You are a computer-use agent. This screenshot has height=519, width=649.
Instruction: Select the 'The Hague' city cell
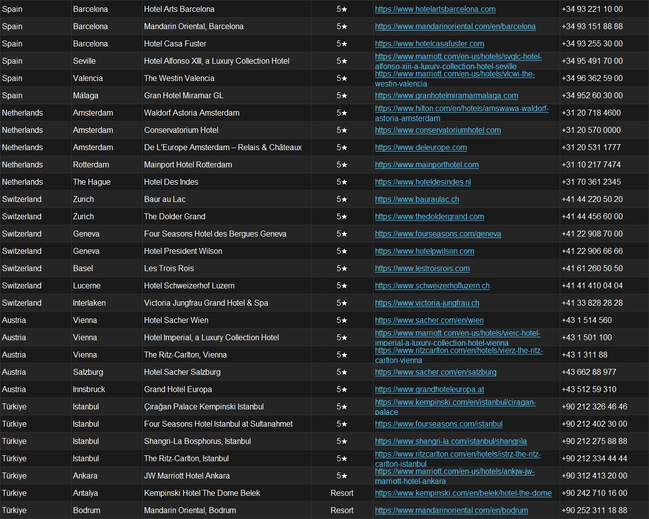(107, 182)
